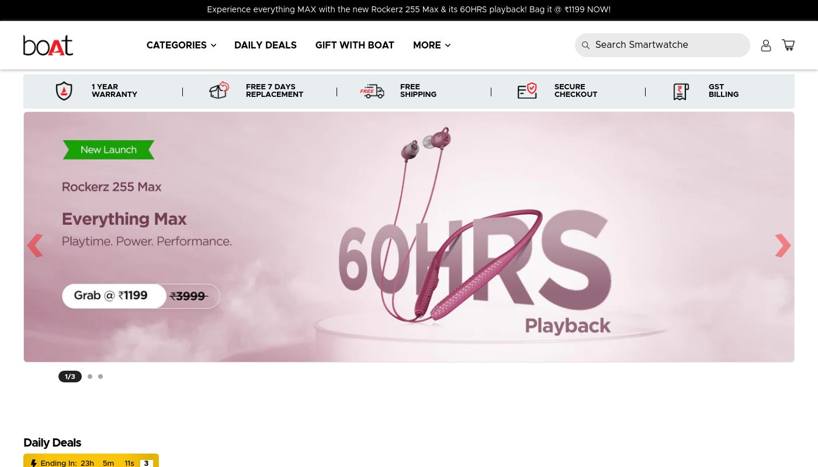The height and width of the screenshot is (467, 818).
Task: Click the top announcement bar about Rockerz 255 Max
Action: (x=409, y=10)
